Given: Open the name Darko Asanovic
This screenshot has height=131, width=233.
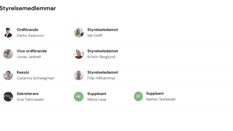Looking at the screenshot, I should click(x=31, y=35).
